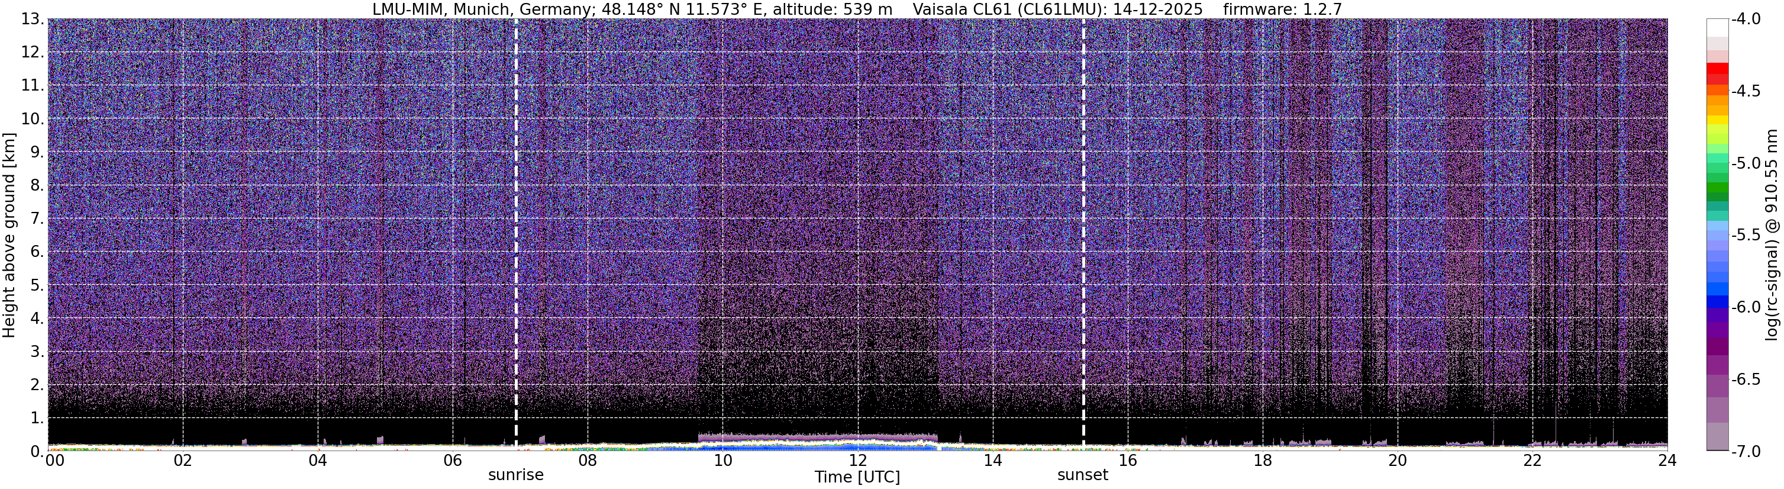The image size is (1784, 489).
Task: Click the y-axis tick label '6.'
Action: (x=37, y=252)
